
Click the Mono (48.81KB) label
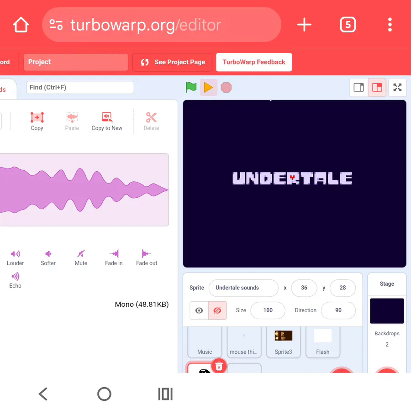point(142,305)
